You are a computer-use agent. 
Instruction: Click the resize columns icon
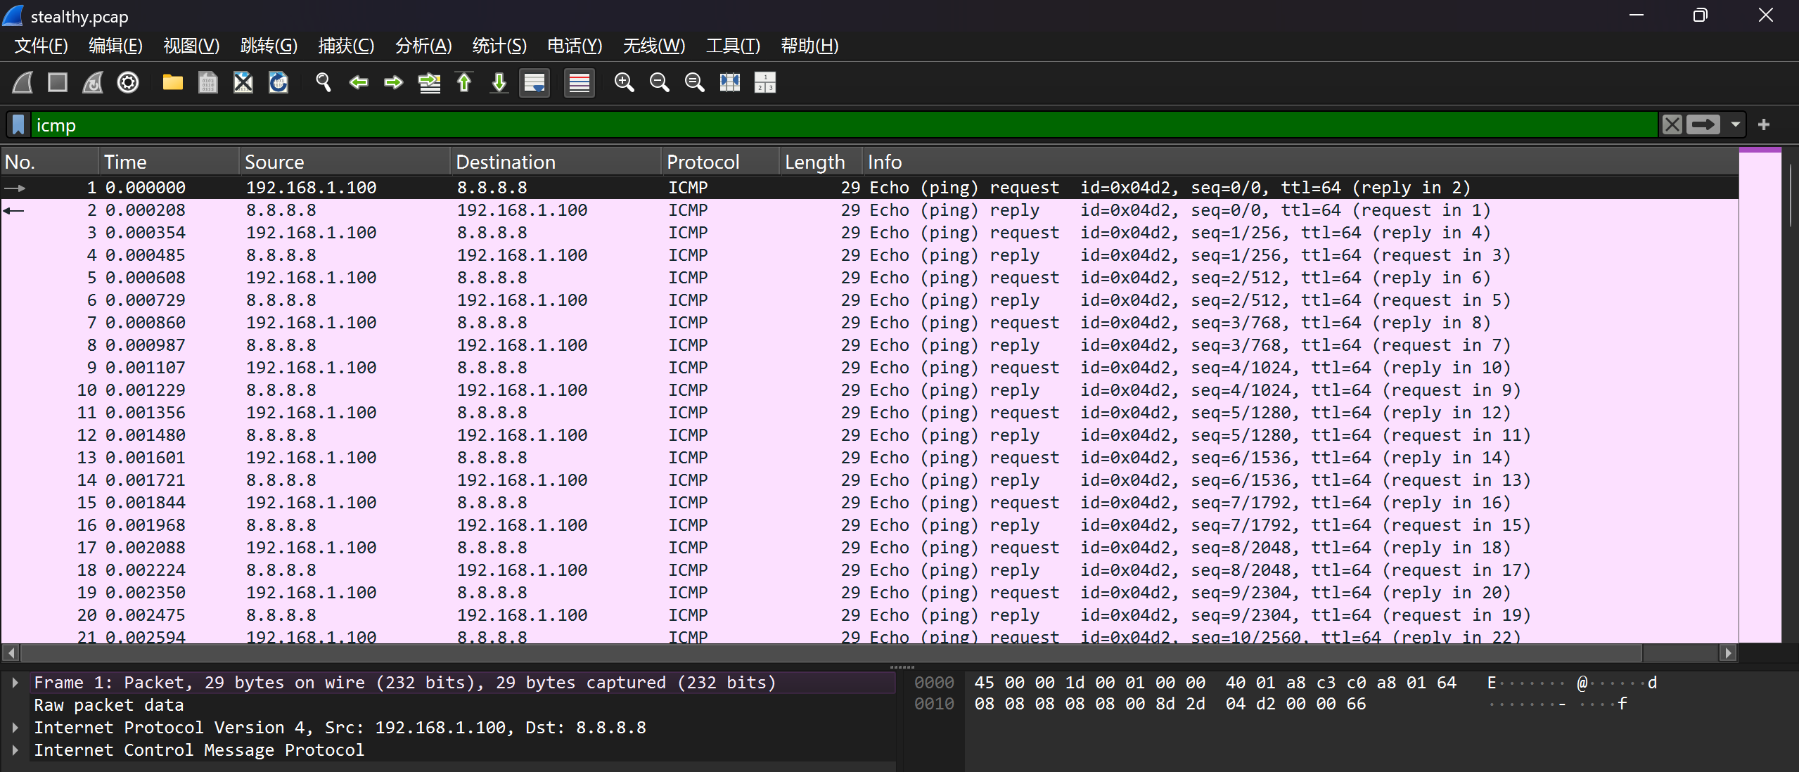[x=730, y=83]
